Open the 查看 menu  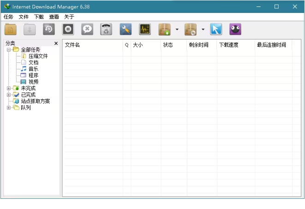54,17
